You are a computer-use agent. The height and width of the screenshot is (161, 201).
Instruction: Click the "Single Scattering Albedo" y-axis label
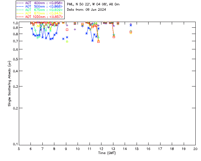click(10, 84)
